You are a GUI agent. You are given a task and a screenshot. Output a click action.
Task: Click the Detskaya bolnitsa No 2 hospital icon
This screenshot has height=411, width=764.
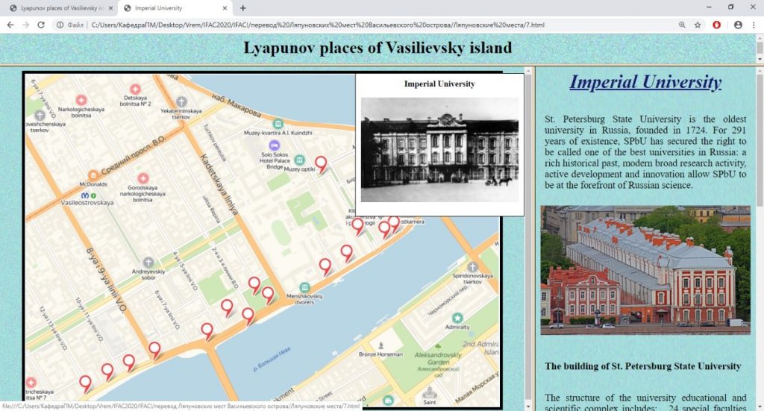point(135,89)
